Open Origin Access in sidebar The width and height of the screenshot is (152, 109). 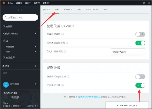point(10,34)
